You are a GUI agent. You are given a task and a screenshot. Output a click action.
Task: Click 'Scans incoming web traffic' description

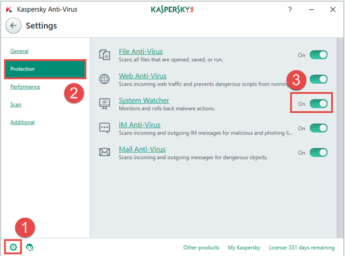[x=204, y=84]
